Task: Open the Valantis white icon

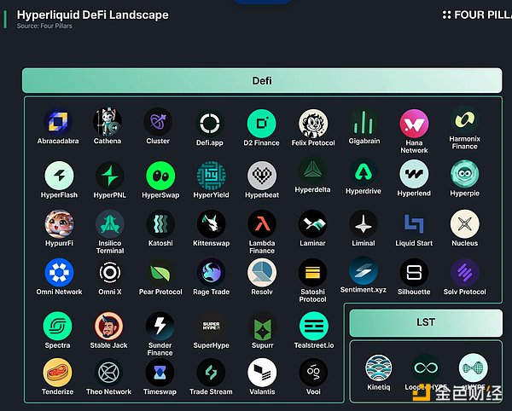Action: tap(262, 373)
